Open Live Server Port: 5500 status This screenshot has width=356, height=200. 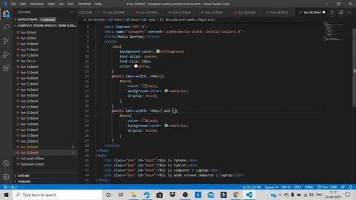pos(327,187)
